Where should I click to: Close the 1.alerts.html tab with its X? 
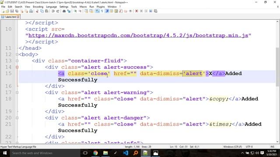(18, 17)
